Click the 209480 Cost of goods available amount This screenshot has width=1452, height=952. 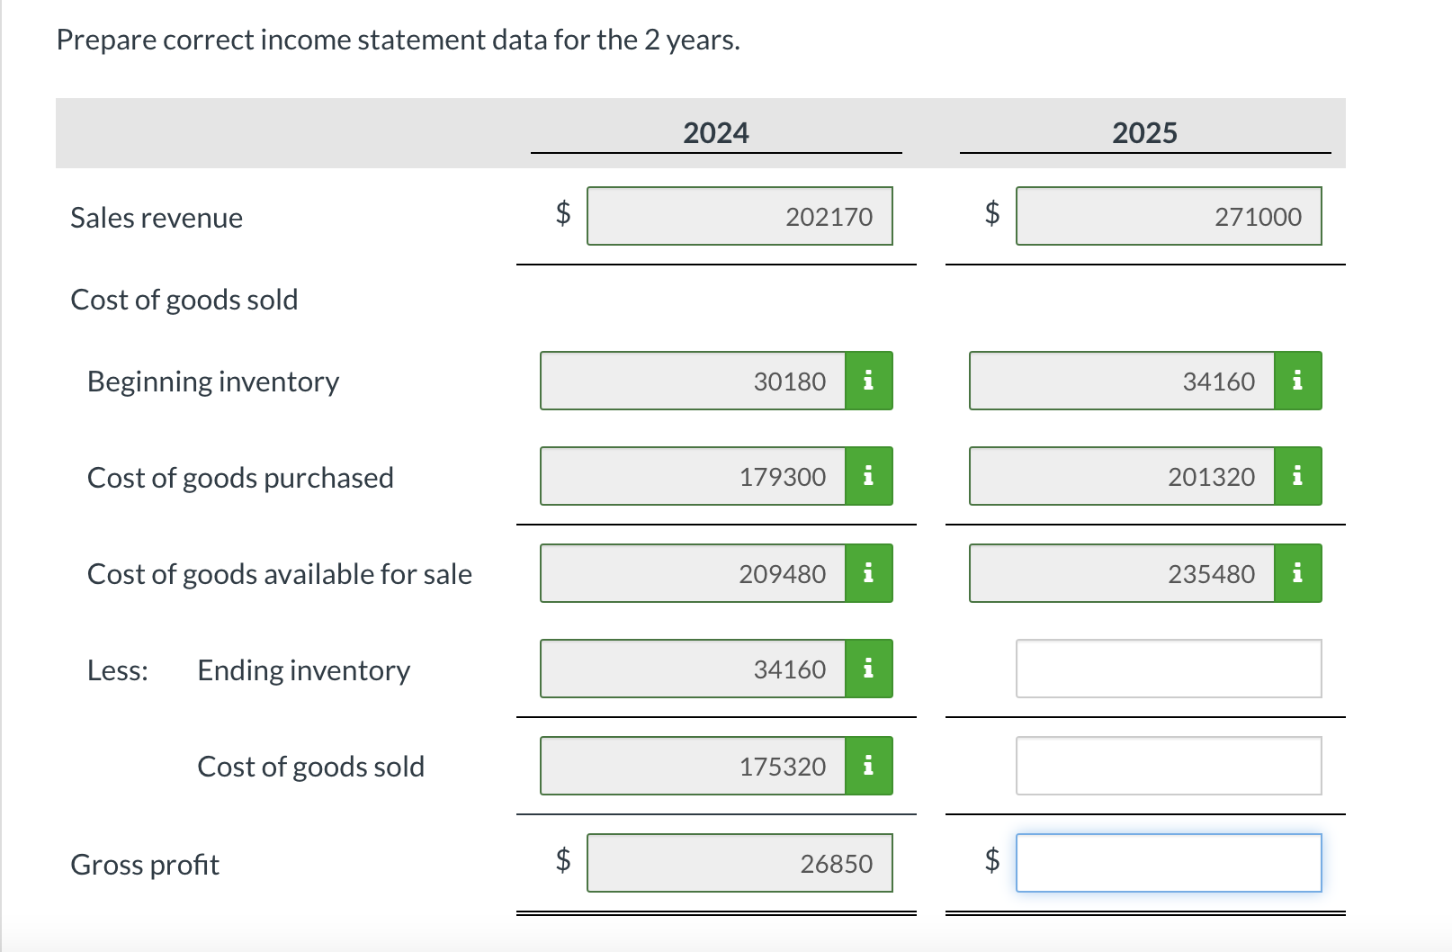[x=693, y=573]
